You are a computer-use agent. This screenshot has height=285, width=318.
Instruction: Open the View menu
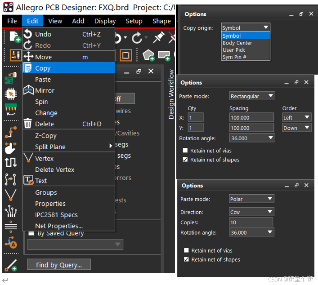(55, 21)
